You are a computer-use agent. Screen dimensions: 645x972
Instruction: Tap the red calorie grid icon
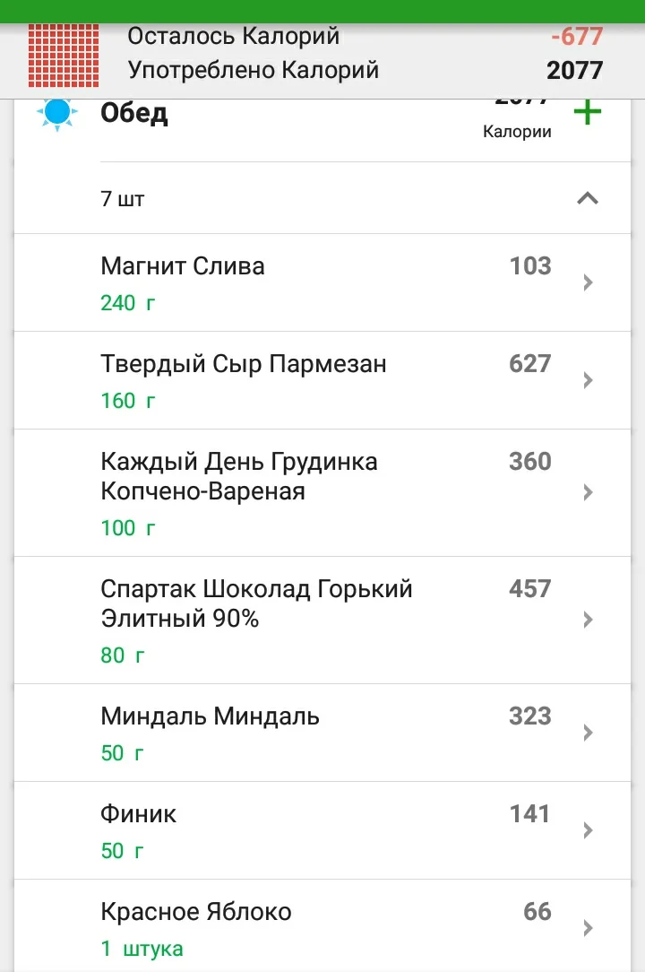[63, 52]
